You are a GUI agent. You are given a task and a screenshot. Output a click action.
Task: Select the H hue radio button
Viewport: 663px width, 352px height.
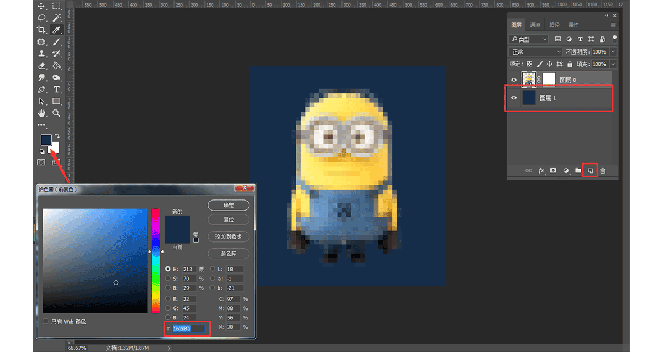tap(168, 269)
